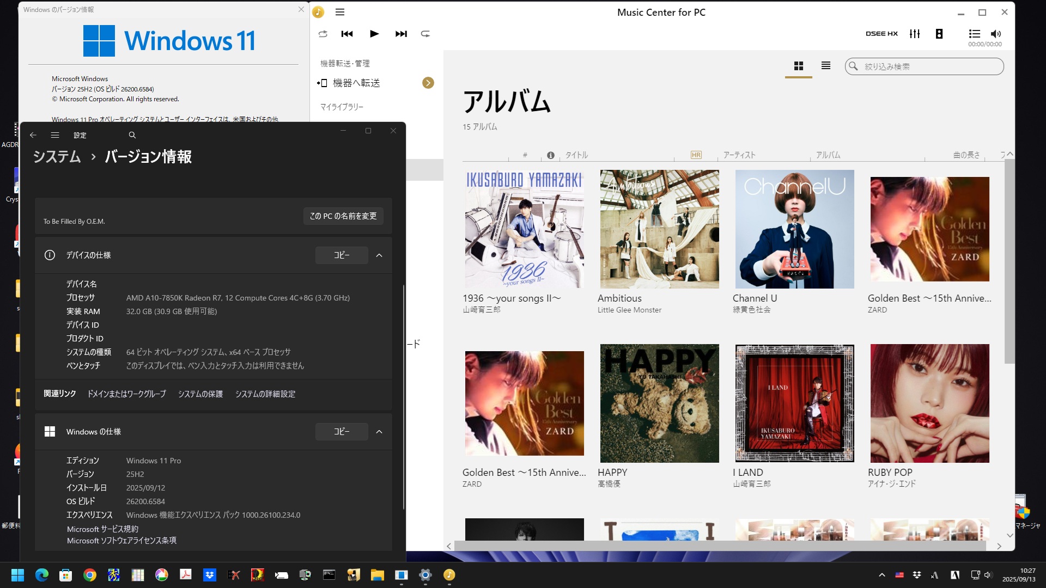
Task: Toggle repeat mode in Music Center
Action: click(425, 34)
